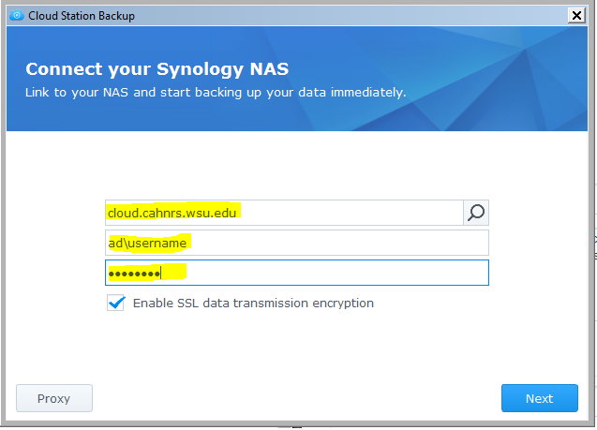This screenshot has width=597, height=430.
Task: Toggle the SSL data transmission encryption checkbox
Action: click(116, 303)
